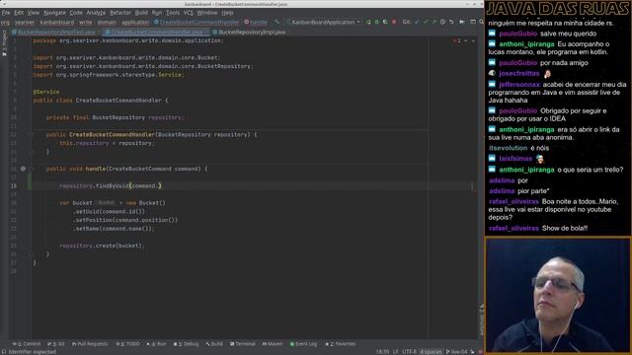
Task: Open the Project tool window side tab
Action: [4, 43]
